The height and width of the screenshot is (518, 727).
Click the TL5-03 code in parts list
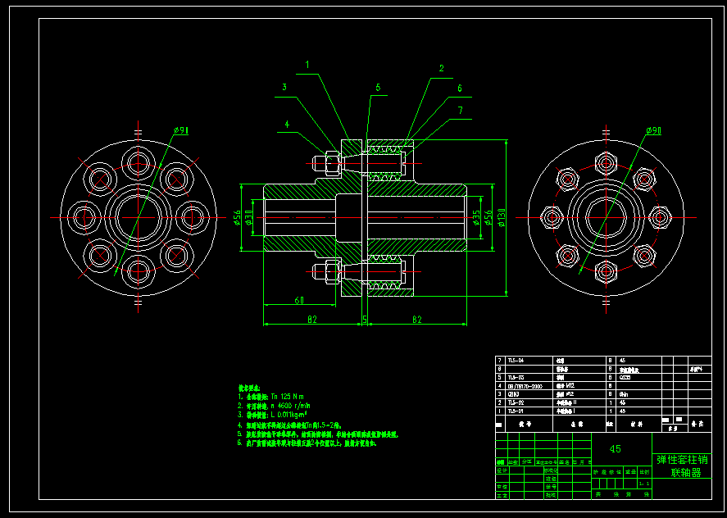pos(515,377)
